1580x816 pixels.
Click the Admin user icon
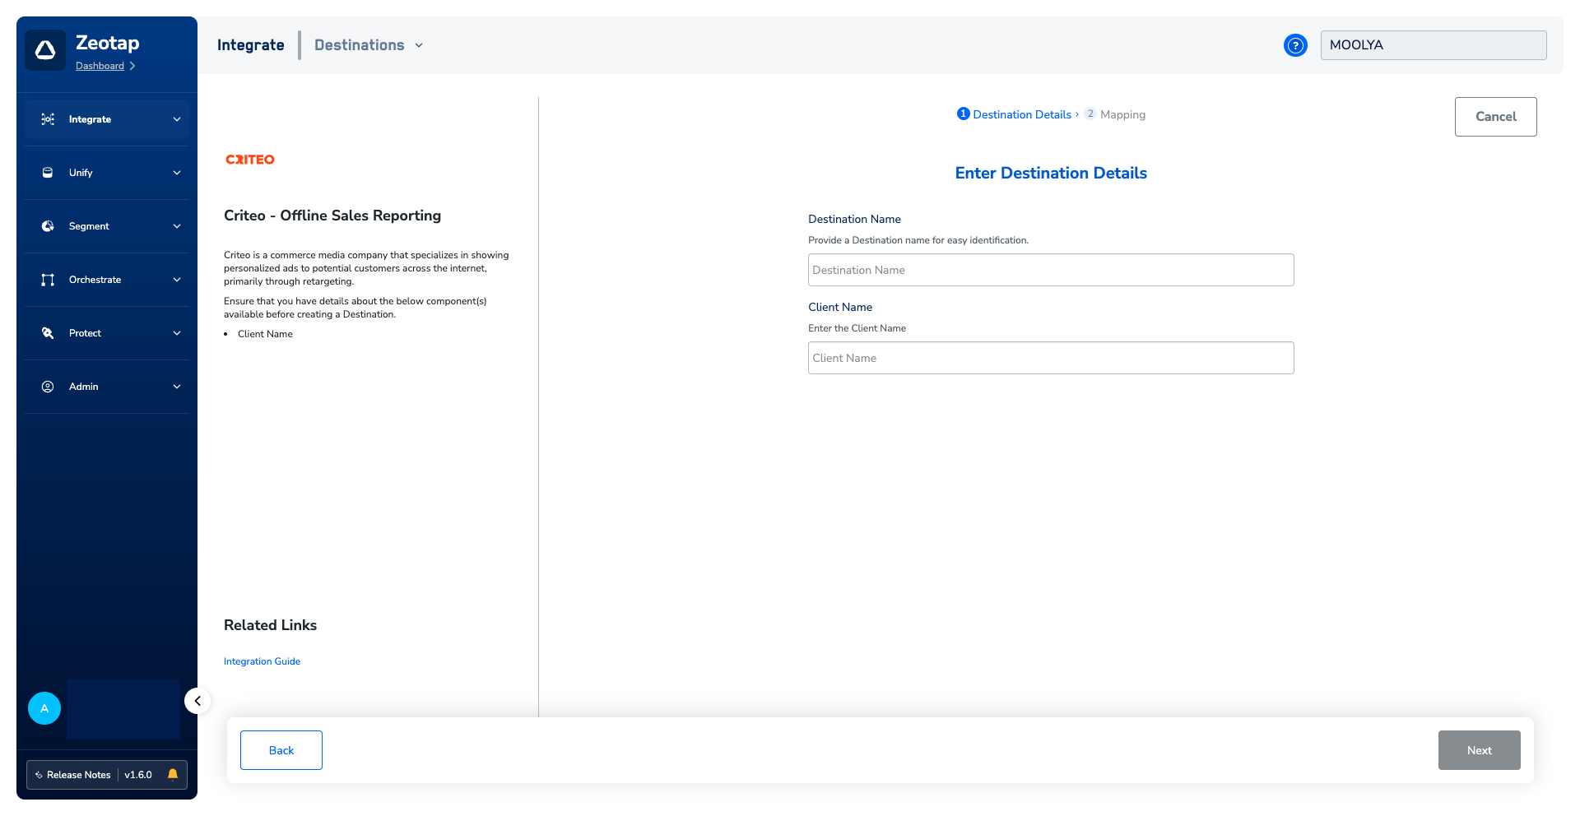pos(48,387)
